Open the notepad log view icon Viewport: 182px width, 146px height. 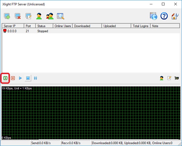pyautogui.click(x=169, y=78)
